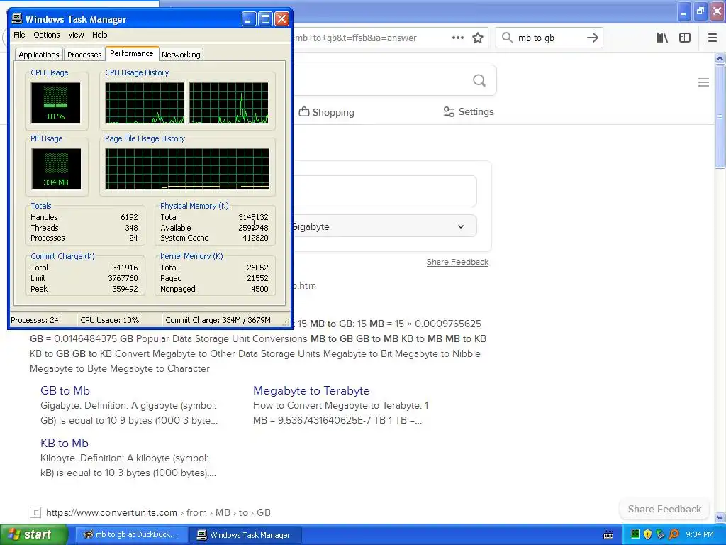Click the DuckDuckGo search magnifier button
The height and width of the screenshot is (545, 726).
tap(479, 81)
